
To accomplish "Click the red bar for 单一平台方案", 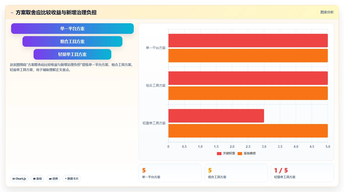I will coord(248,40).
